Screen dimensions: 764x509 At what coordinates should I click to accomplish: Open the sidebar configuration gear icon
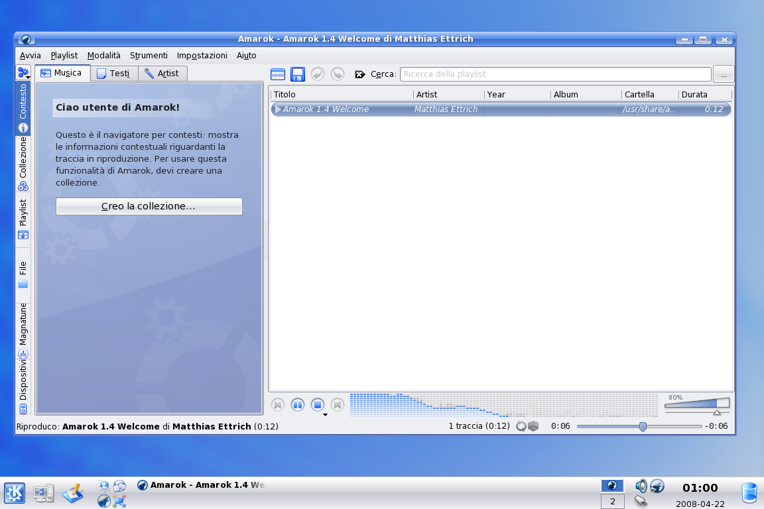point(23,72)
